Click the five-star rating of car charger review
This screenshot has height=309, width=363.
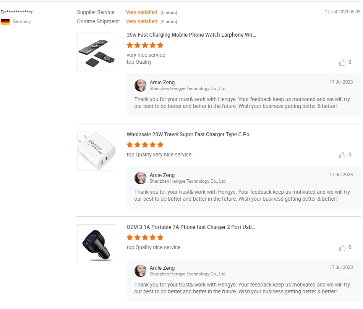coord(145,237)
